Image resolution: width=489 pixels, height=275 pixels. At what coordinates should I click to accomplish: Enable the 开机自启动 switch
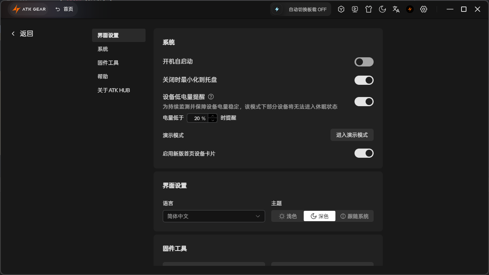[x=364, y=62]
